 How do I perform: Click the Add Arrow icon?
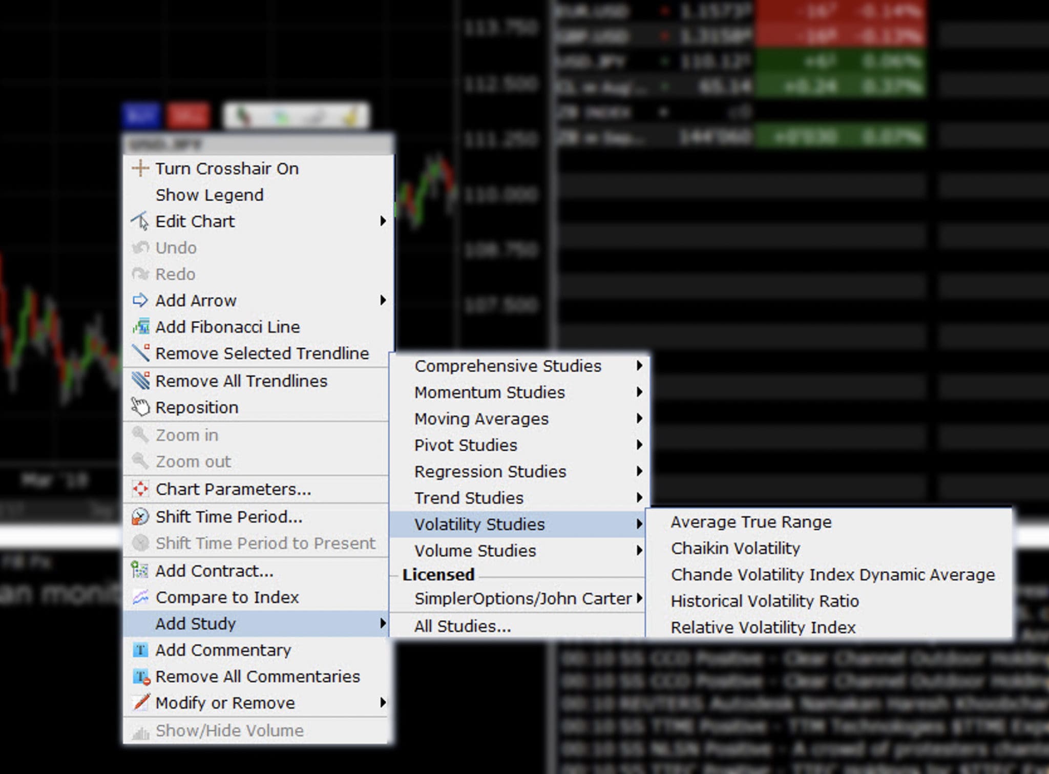click(x=140, y=300)
